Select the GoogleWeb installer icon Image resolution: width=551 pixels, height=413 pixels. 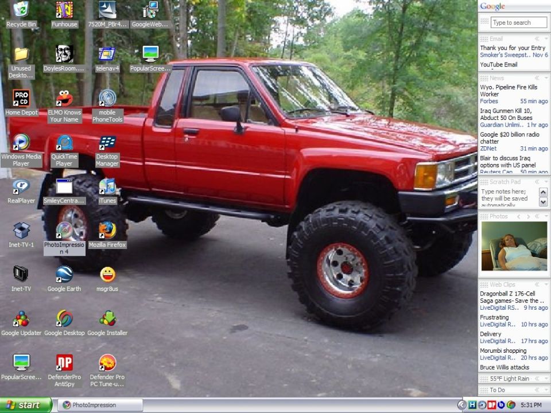(x=150, y=15)
